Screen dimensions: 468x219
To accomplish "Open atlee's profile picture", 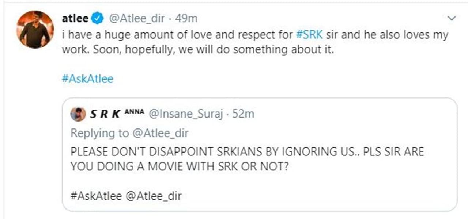I will [35, 29].
